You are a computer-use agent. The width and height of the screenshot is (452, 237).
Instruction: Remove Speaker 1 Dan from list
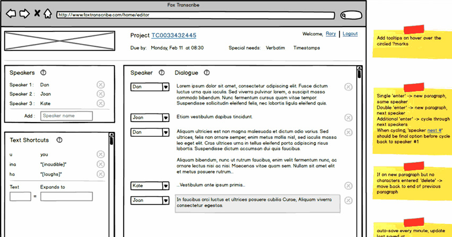[x=101, y=85]
